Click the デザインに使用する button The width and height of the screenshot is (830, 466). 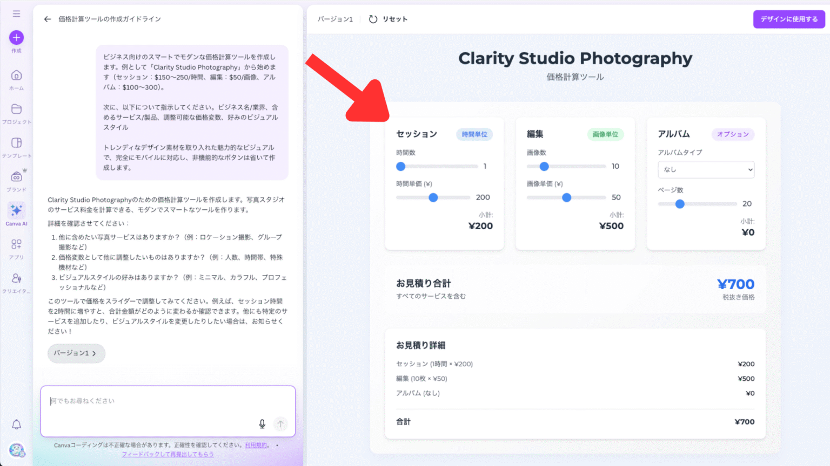(x=788, y=18)
